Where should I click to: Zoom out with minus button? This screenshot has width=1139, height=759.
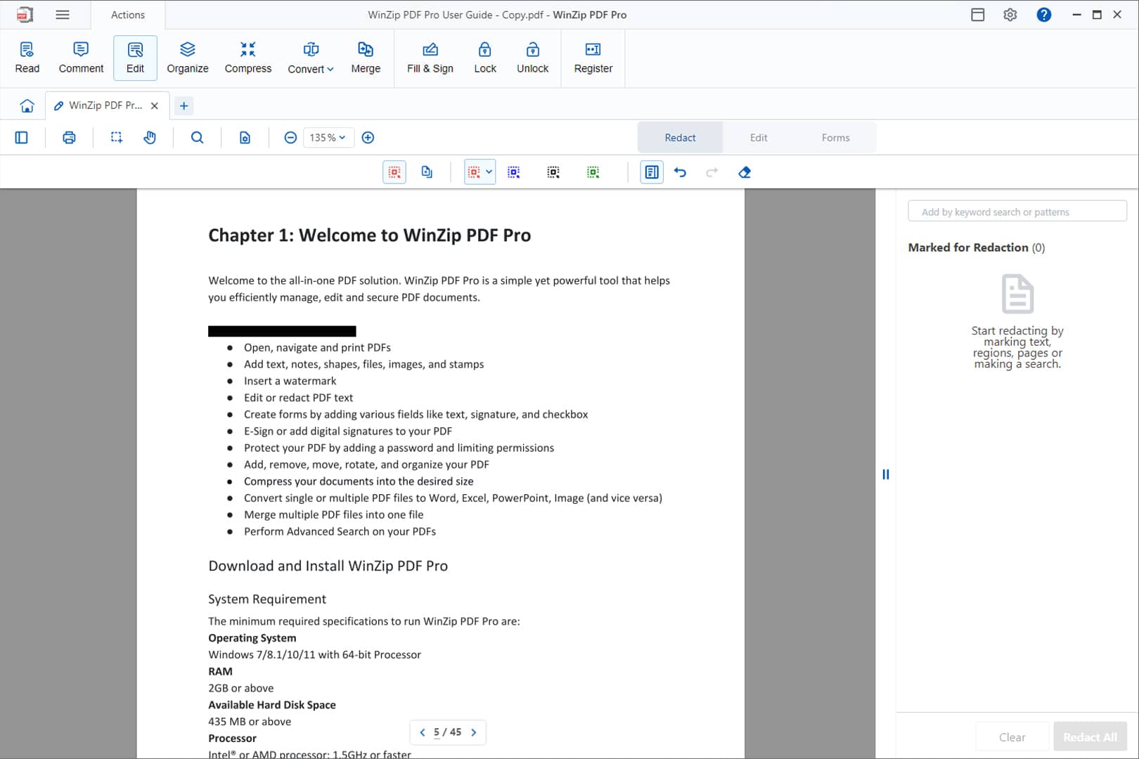290,138
